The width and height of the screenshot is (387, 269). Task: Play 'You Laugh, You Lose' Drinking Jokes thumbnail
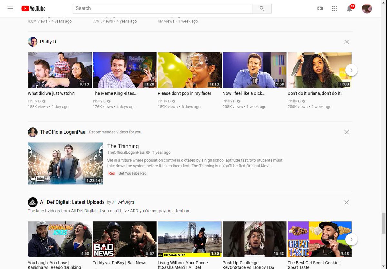coord(60,239)
